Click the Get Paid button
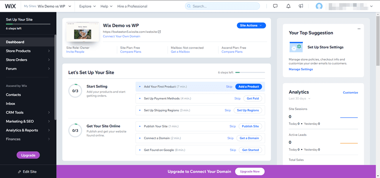Image resolution: width=380 pixels, height=178 pixels. 253,99
